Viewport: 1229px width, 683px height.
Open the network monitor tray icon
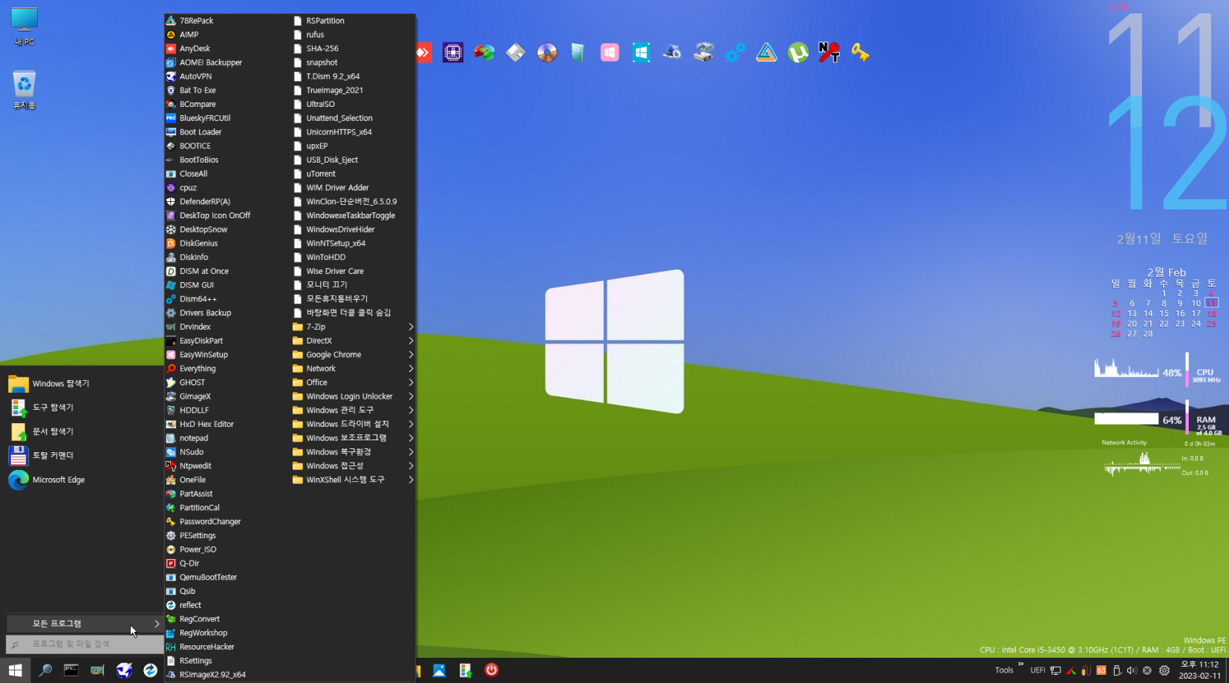pos(1055,670)
